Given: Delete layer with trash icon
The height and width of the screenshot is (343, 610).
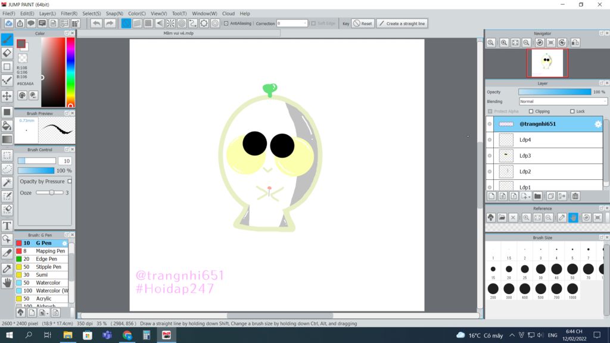Looking at the screenshot, I should click(575, 196).
